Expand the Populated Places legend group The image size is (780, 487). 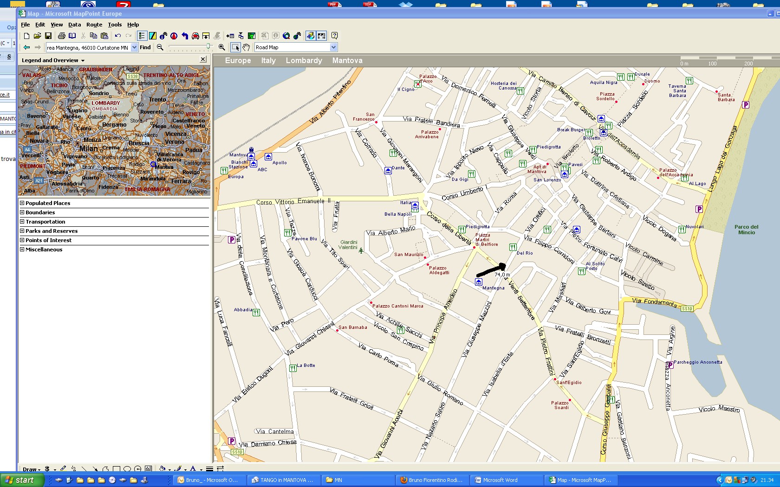pos(22,203)
